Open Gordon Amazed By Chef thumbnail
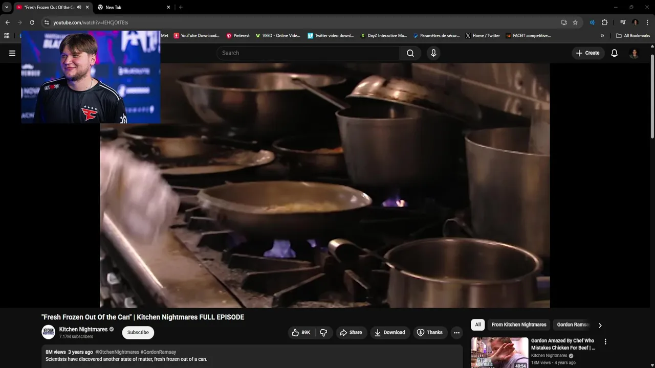Screen dimensions: 655x368 point(499,353)
